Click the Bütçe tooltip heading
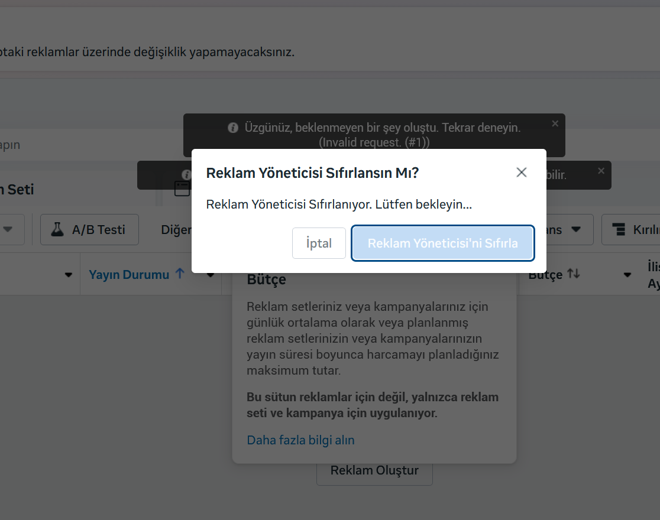 pos(267,279)
